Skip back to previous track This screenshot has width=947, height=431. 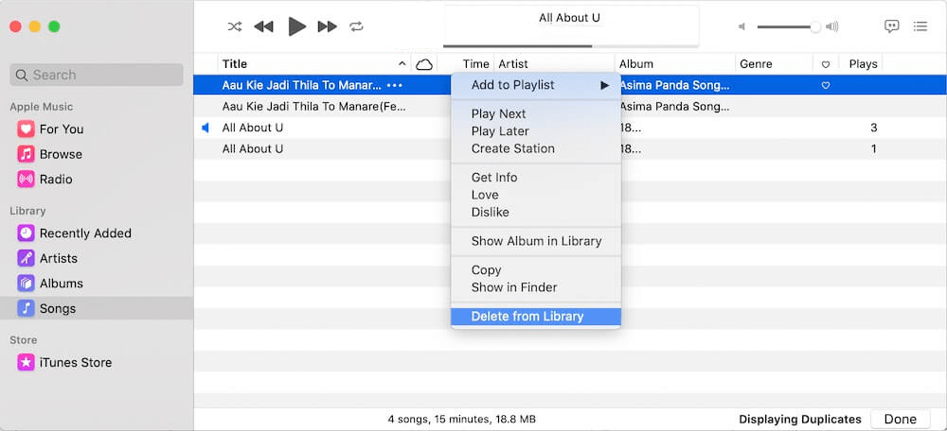(x=263, y=26)
